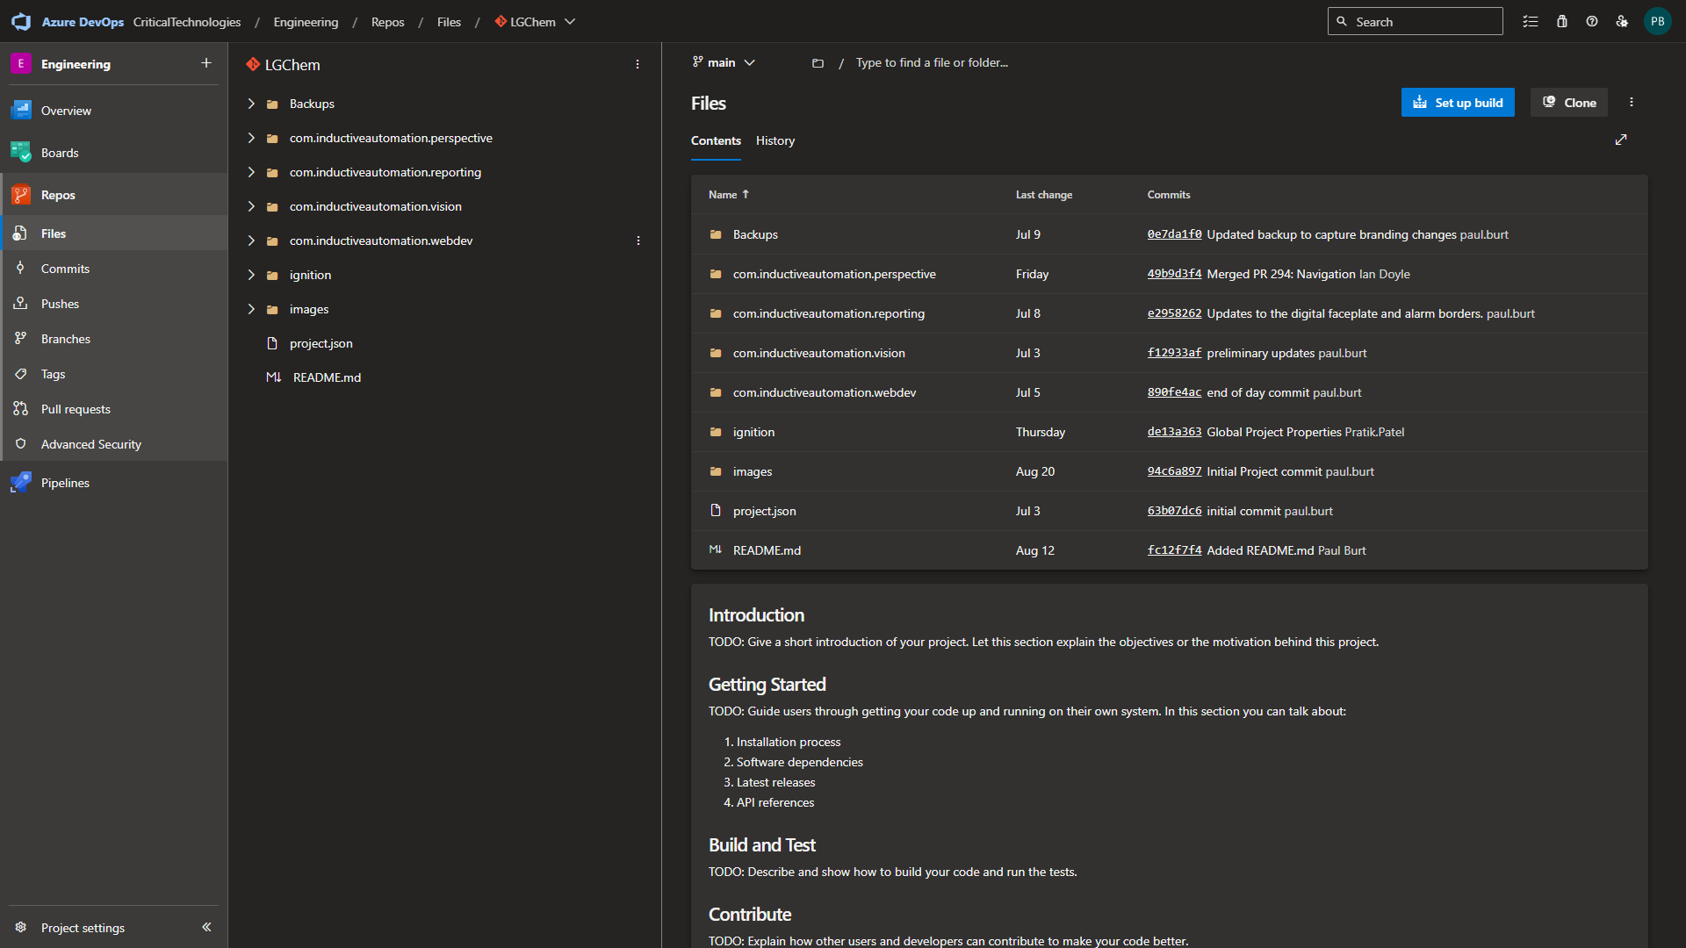
Task: Click the marketplace shopping bag icon
Action: [x=1562, y=22]
